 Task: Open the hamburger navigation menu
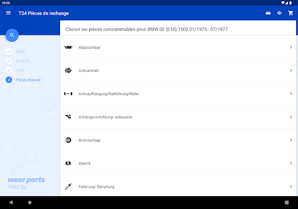(x=8, y=13)
